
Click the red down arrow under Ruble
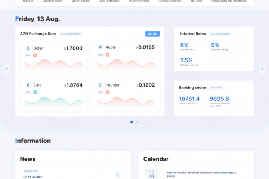[x=108, y=55]
